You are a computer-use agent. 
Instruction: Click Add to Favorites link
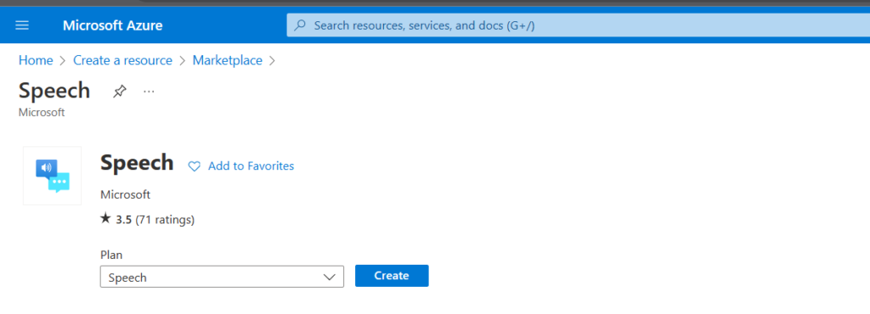[x=251, y=166]
